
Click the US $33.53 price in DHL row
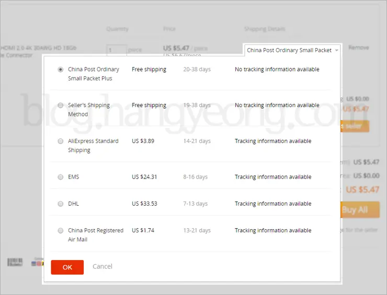(144, 204)
